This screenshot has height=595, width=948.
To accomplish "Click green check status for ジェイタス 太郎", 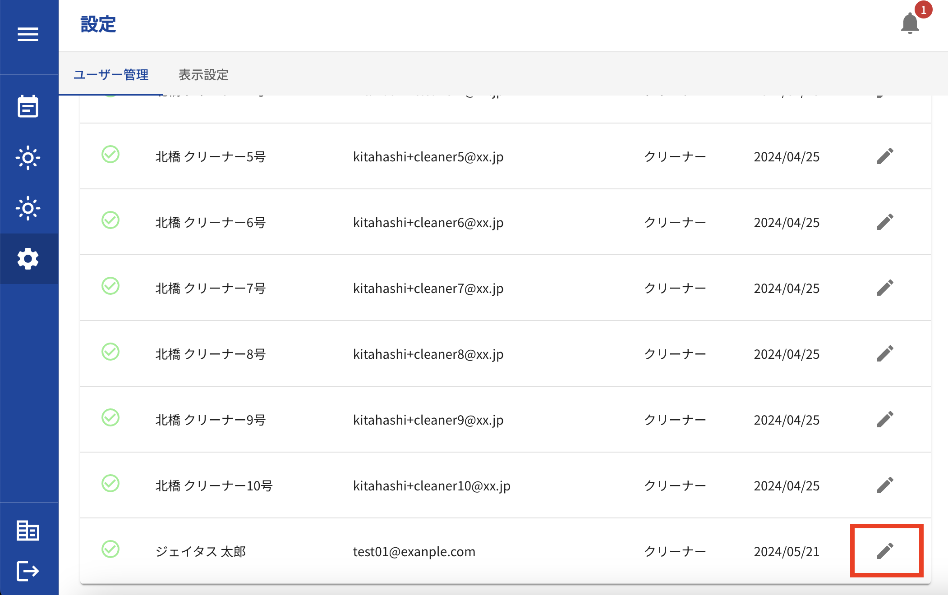I will [110, 549].
